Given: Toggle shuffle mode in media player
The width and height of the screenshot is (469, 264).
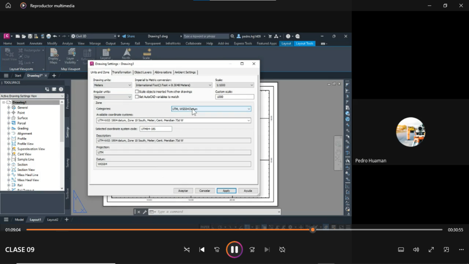Looking at the screenshot, I should [186, 249].
